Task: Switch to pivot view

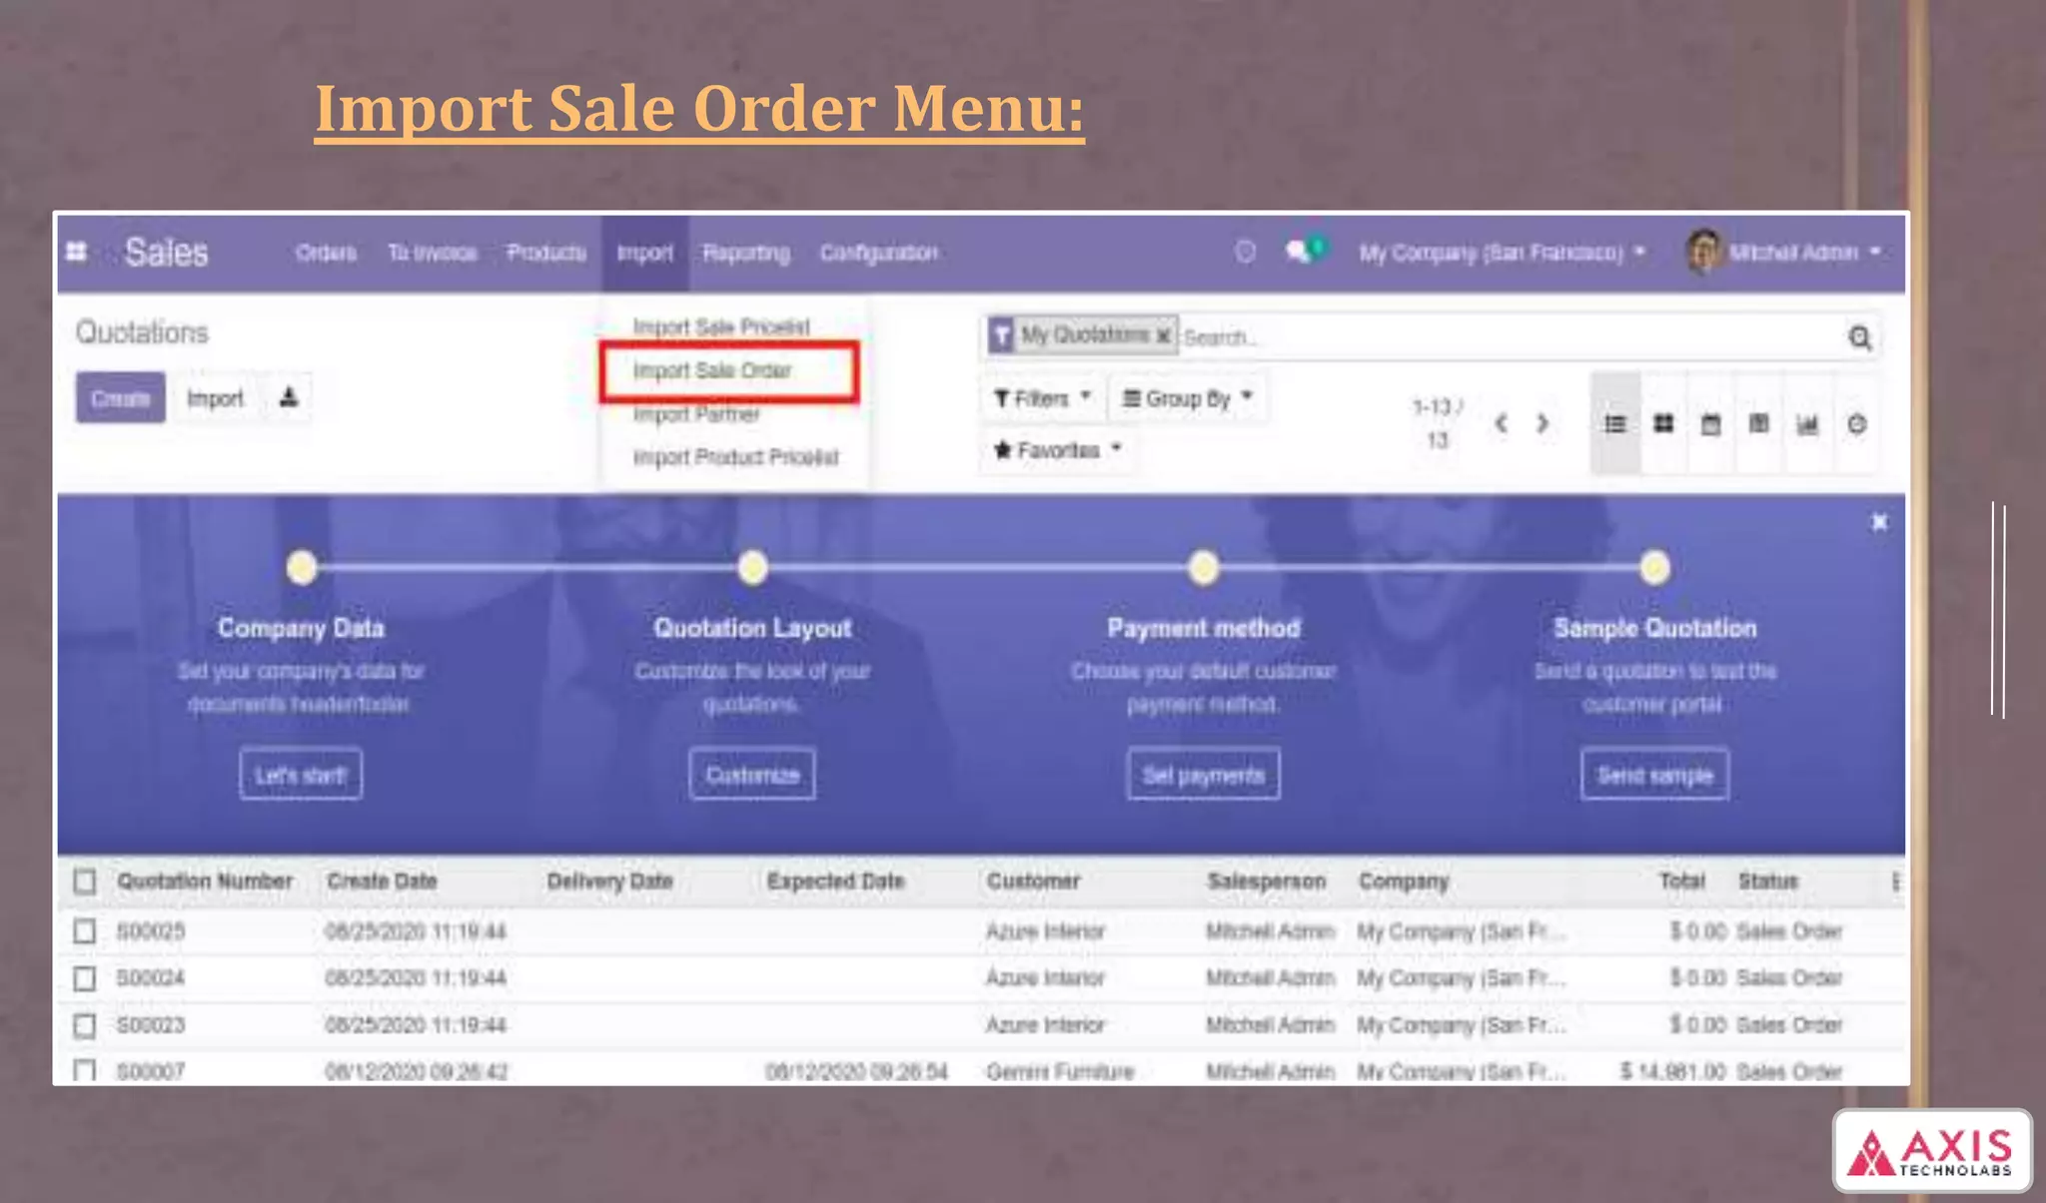Action: click(1759, 424)
